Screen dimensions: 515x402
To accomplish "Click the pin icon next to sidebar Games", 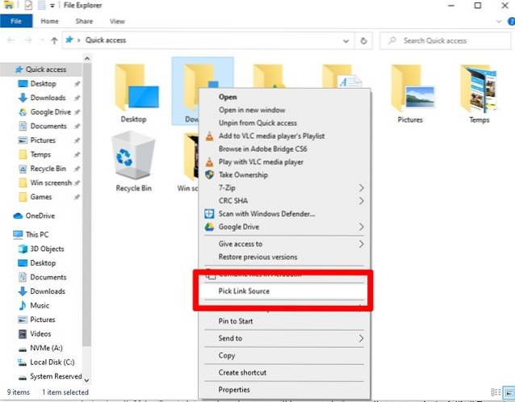I will click(77, 197).
